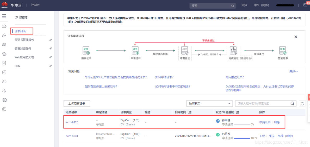Screen dimensions: 310x147
Task: Select 证书列表 in the sidebar
Action: [20, 31]
